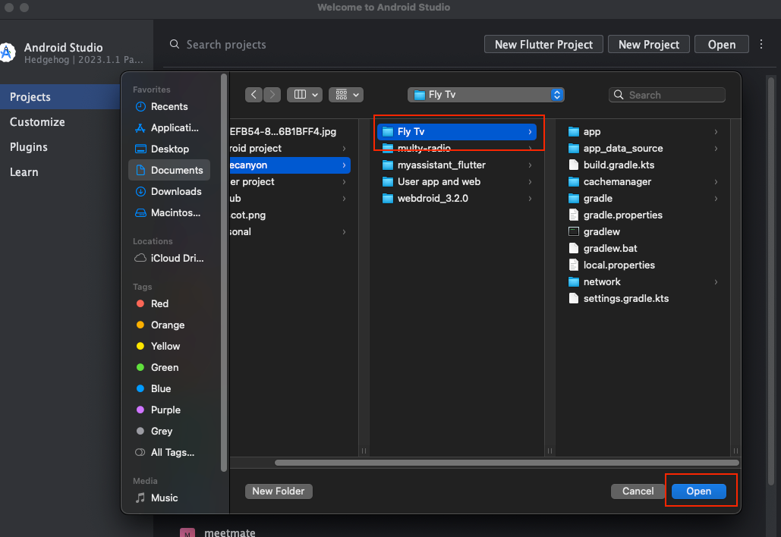
Task: Switch to the Plugins tab
Action: coord(29,147)
